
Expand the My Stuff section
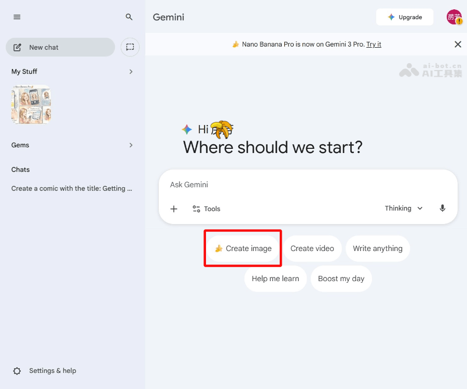point(131,72)
